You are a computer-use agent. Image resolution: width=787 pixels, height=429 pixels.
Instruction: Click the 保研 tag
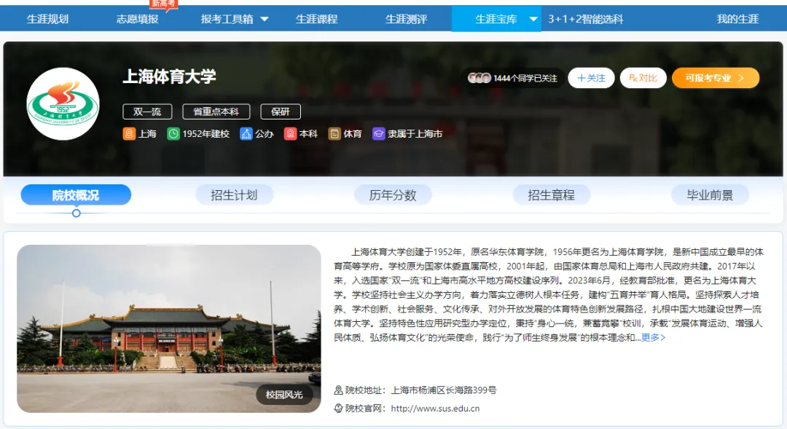click(x=281, y=111)
